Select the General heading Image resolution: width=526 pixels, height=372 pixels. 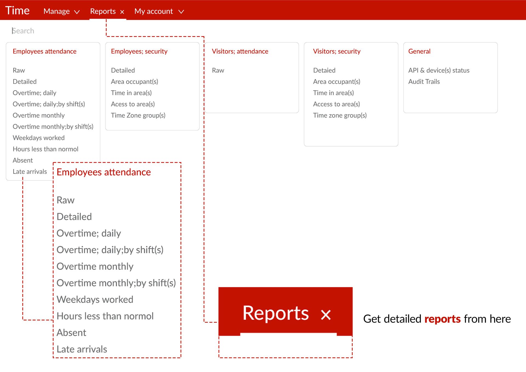coord(419,51)
